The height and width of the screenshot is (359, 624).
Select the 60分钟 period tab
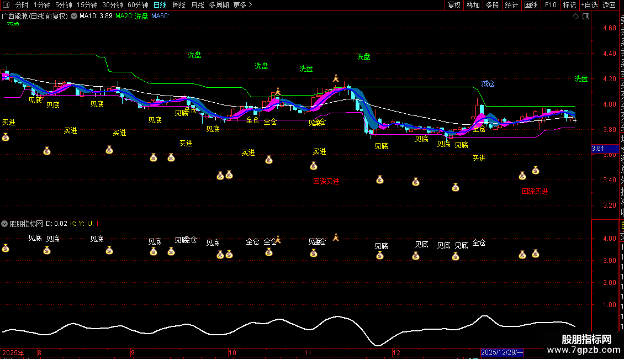pos(138,5)
